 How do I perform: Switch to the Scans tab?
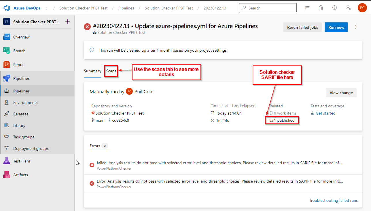tap(111, 71)
